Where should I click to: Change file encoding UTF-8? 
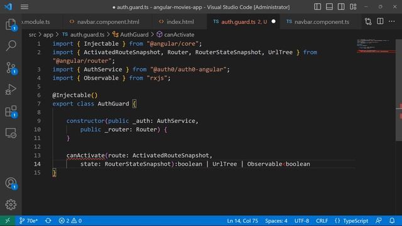coord(301,220)
